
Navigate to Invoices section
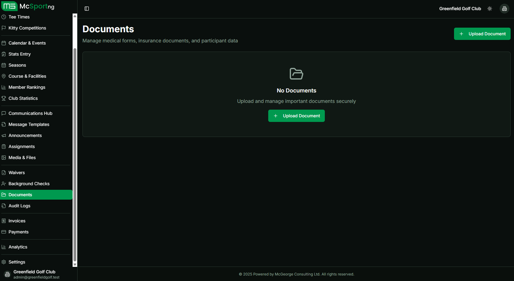tap(17, 221)
